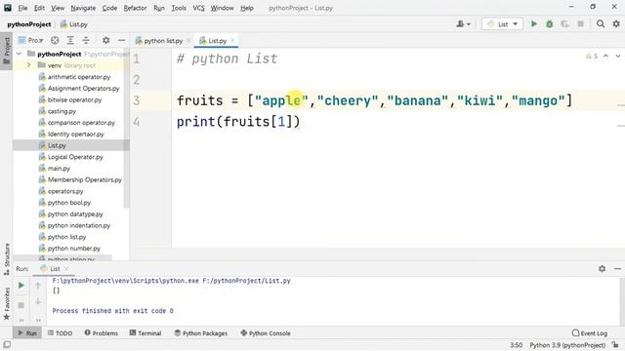Click Python 3.9 interpreter in status bar
The width and height of the screenshot is (625, 351).
pyautogui.click(x=567, y=345)
